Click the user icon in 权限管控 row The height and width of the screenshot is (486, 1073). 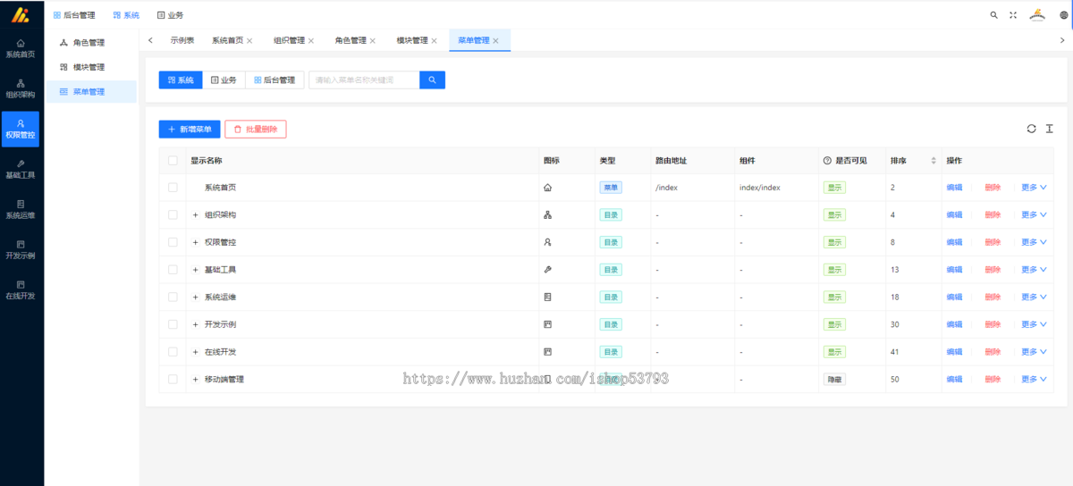[x=548, y=242]
